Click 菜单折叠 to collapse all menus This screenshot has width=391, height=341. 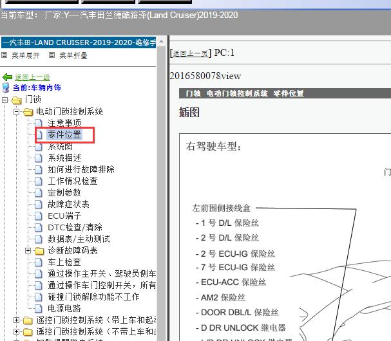73,55
